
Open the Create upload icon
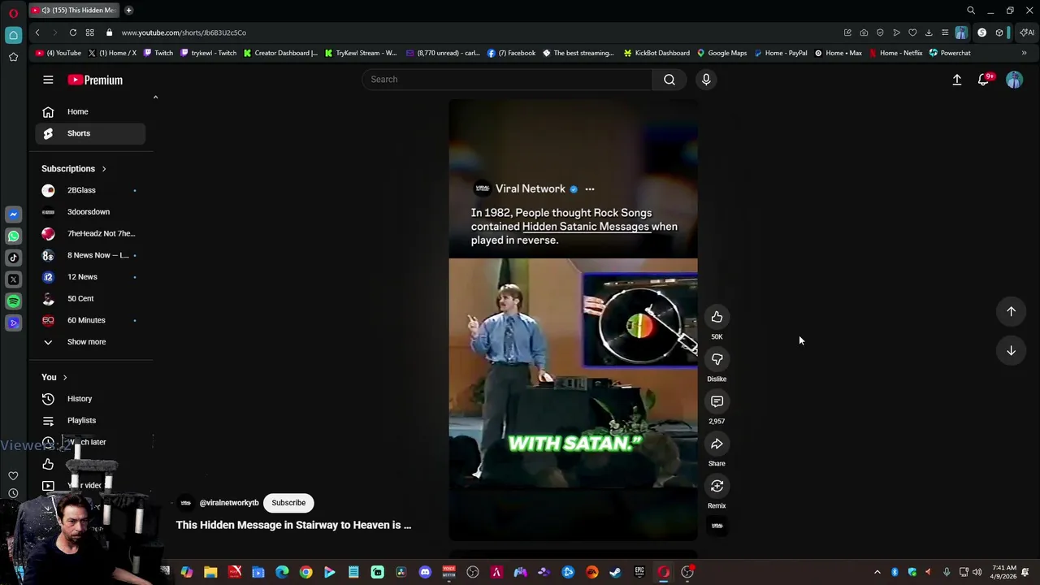pyautogui.click(x=957, y=80)
